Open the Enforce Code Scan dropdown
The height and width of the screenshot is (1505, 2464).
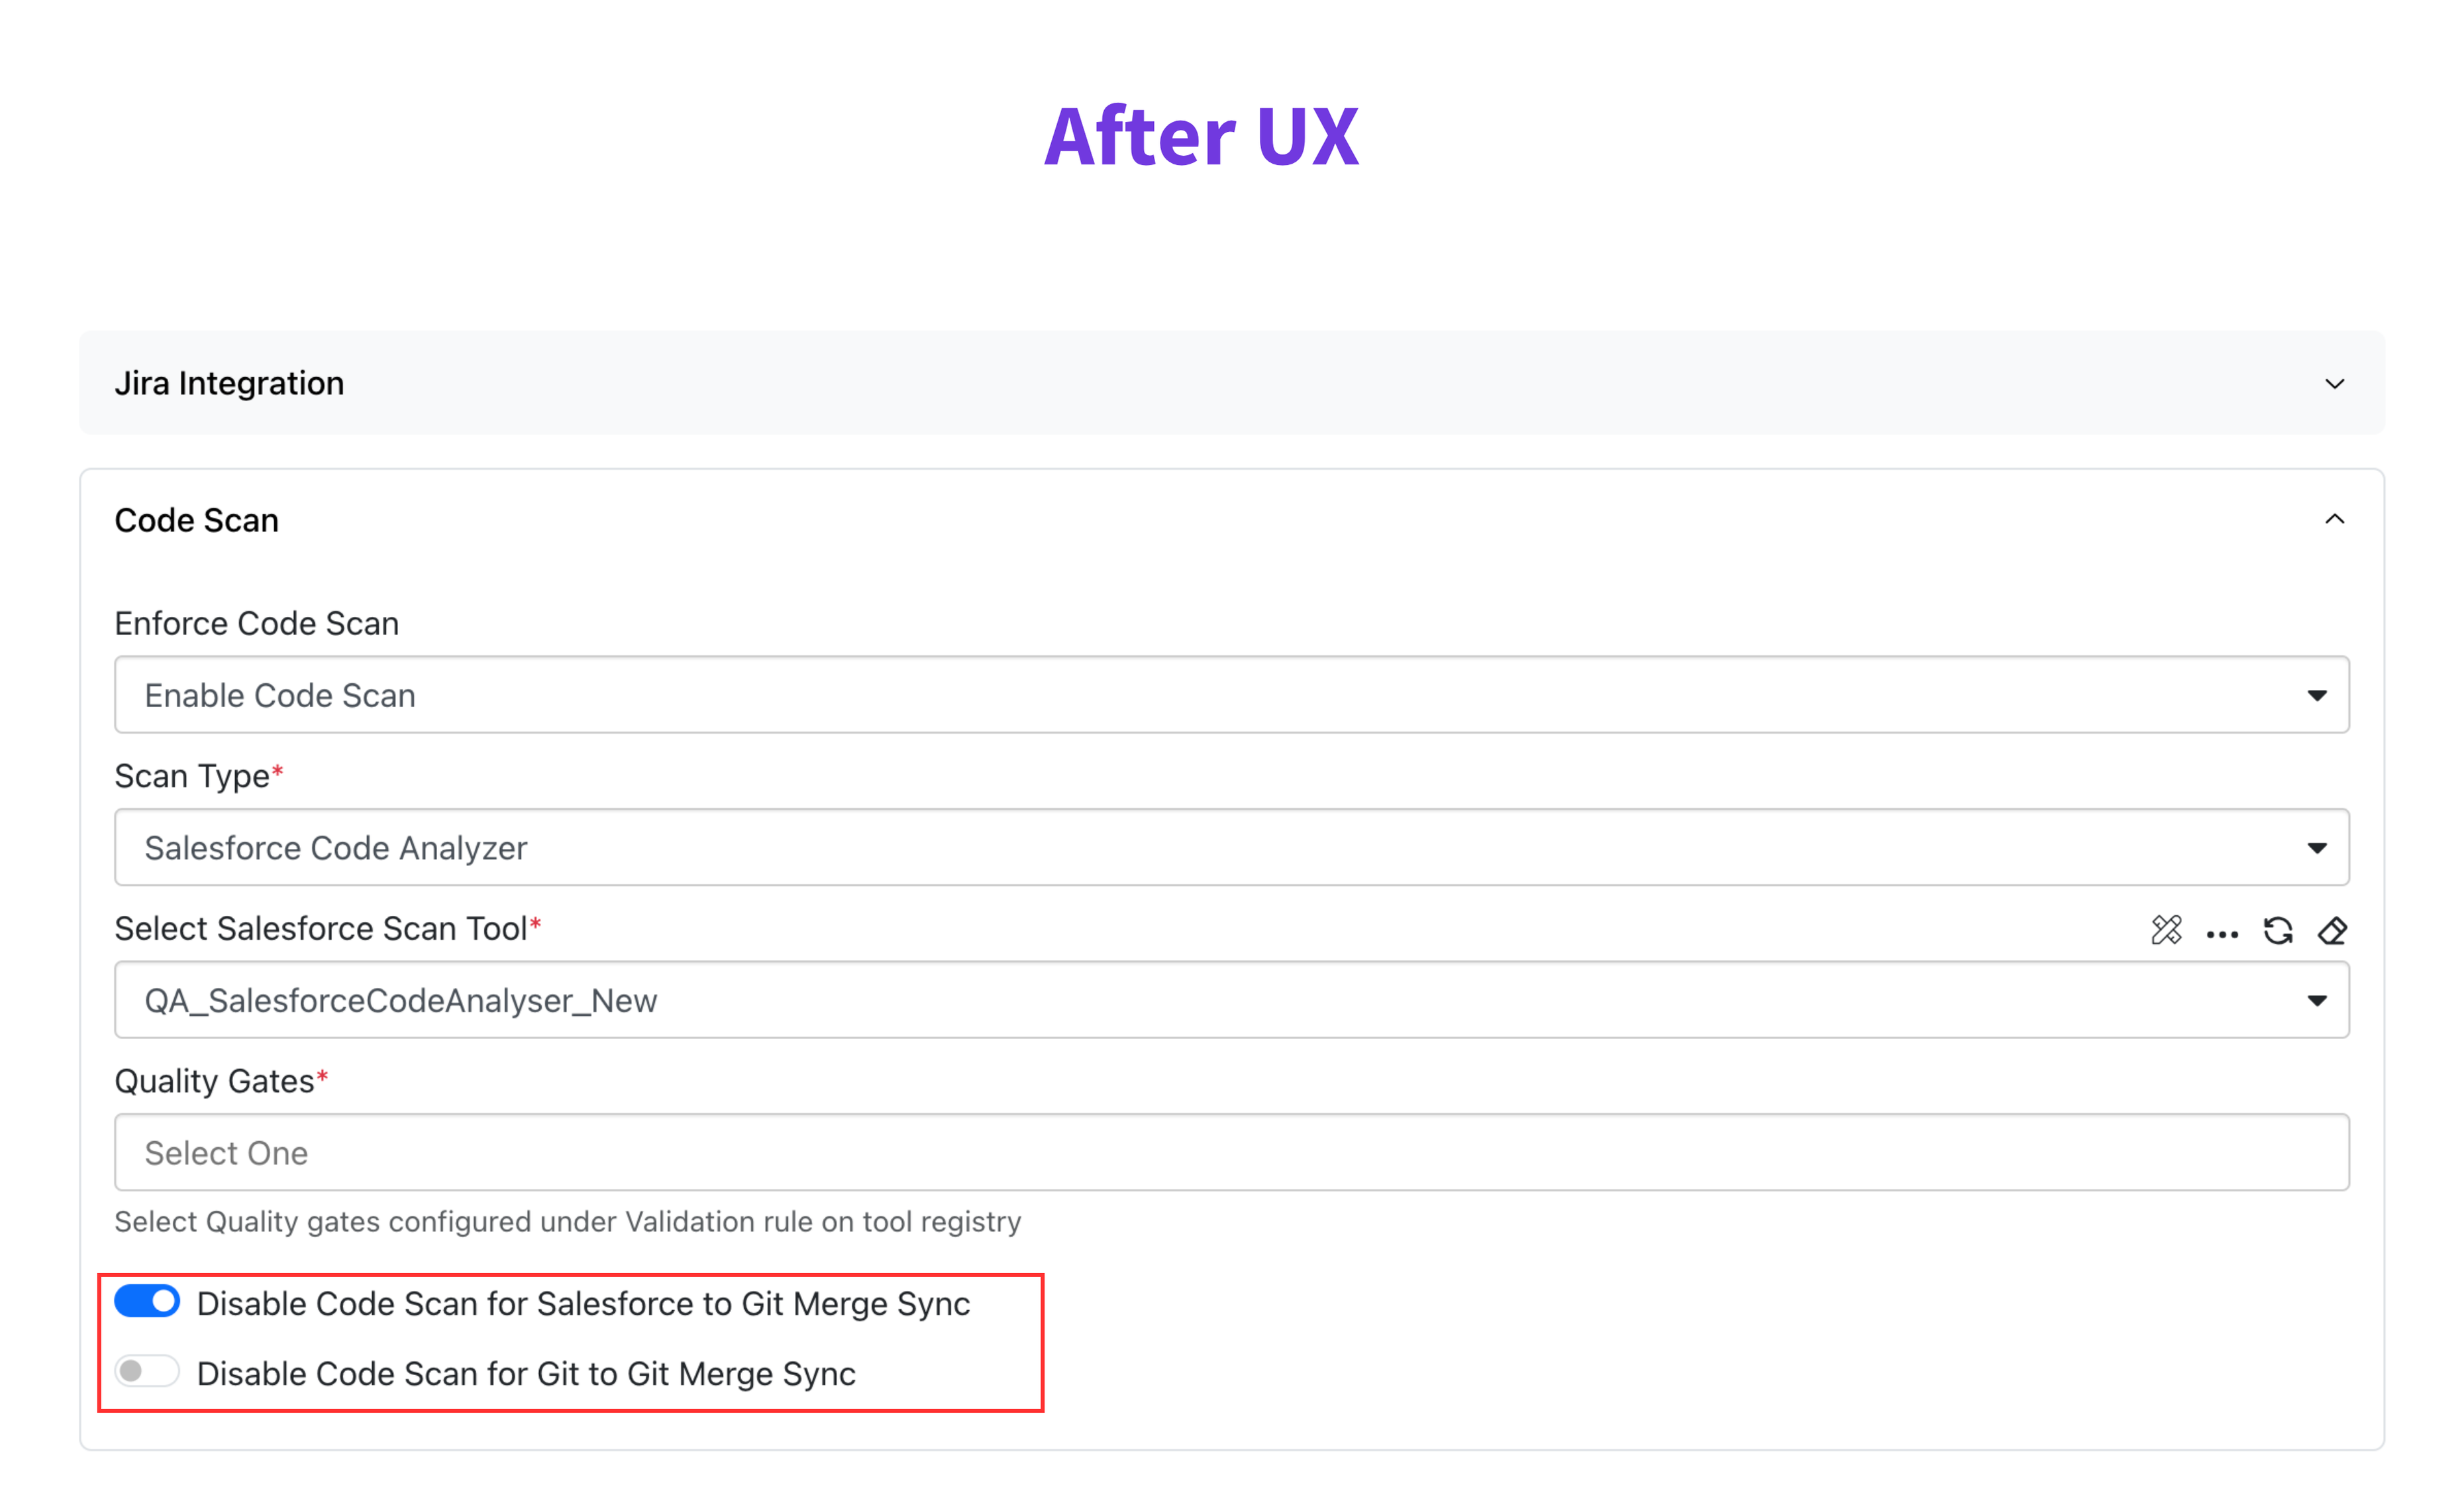(x=1231, y=695)
